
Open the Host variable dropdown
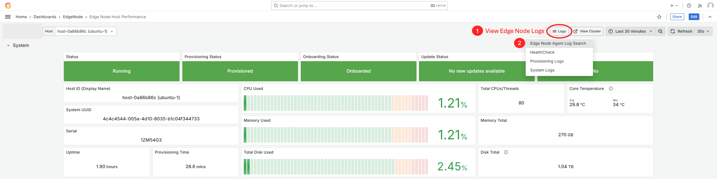click(85, 31)
